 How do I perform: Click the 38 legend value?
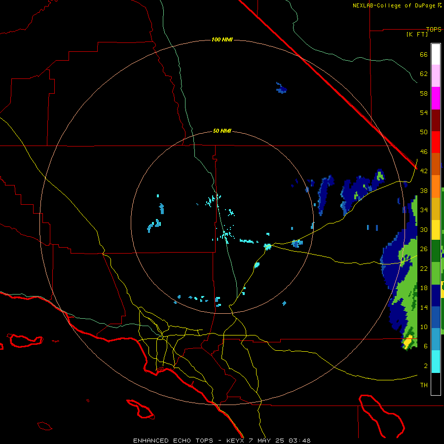[424, 190]
